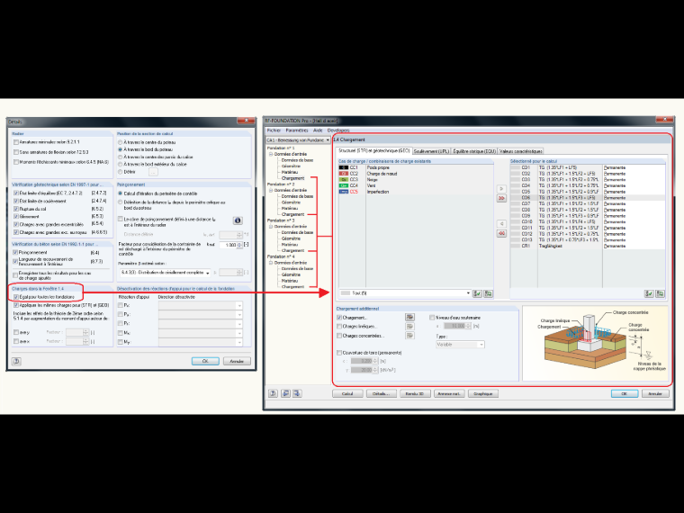
Task: Uncheck Égal pour toutes les fondations
Action: click(x=16, y=297)
